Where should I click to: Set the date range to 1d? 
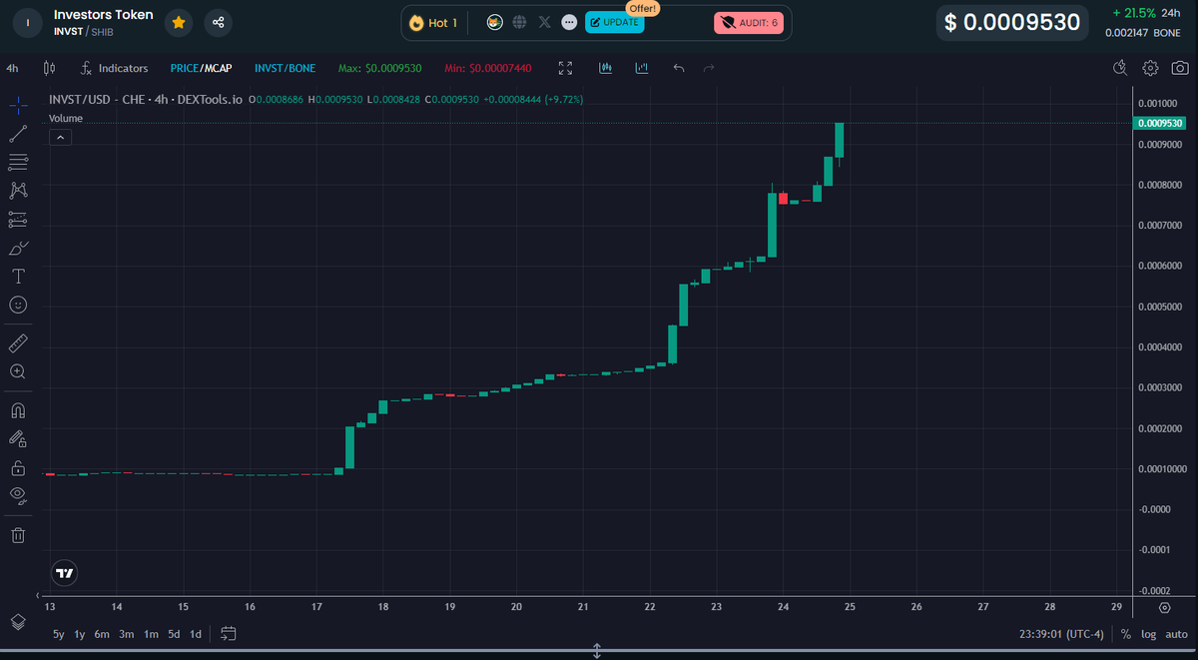196,634
